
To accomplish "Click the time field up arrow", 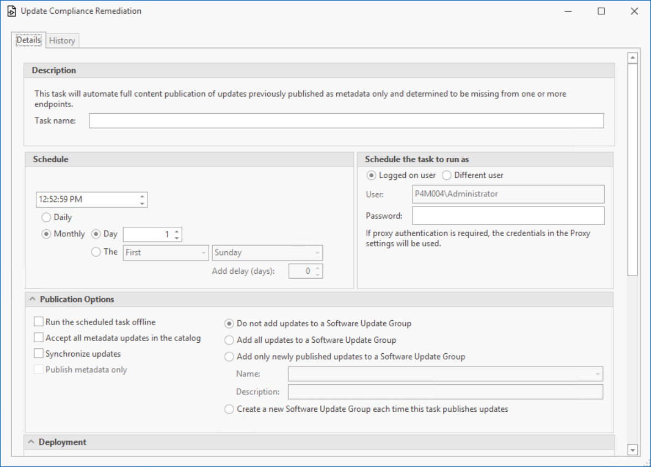I will click(x=142, y=196).
